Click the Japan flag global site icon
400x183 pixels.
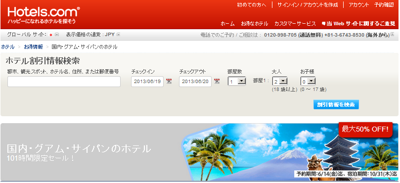point(51,35)
